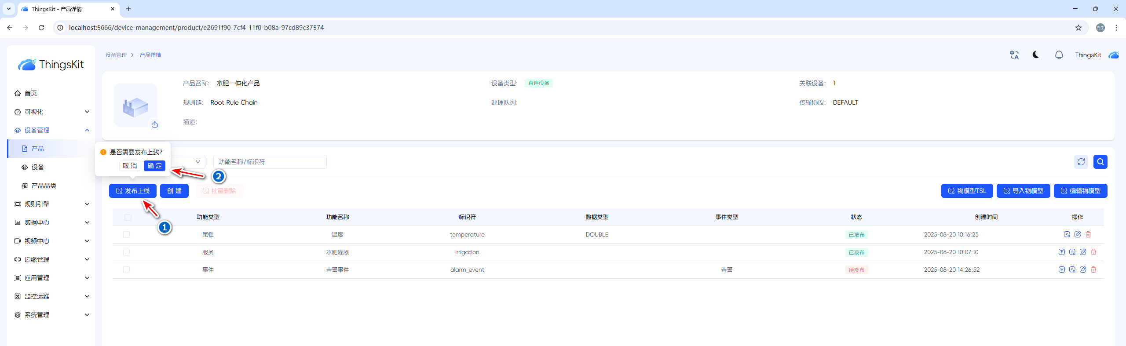Click the upload icon on product image
Screen dimensions: 1126x346
pyautogui.click(x=155, y=125)
